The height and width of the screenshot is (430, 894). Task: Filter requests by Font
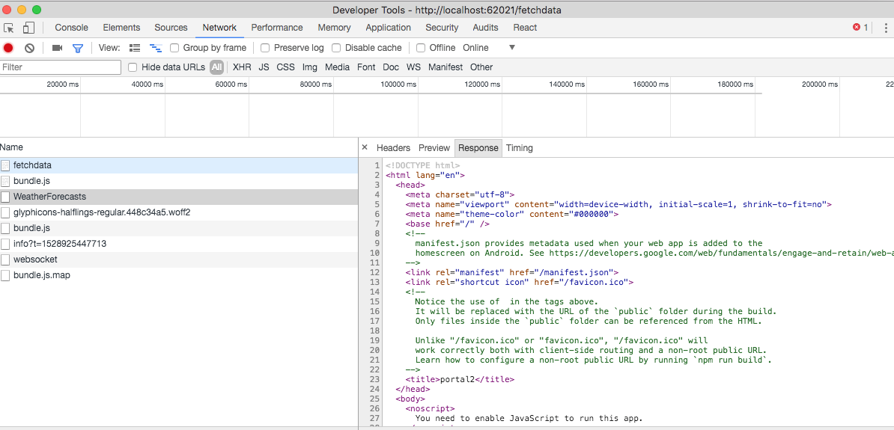[366, 67]
